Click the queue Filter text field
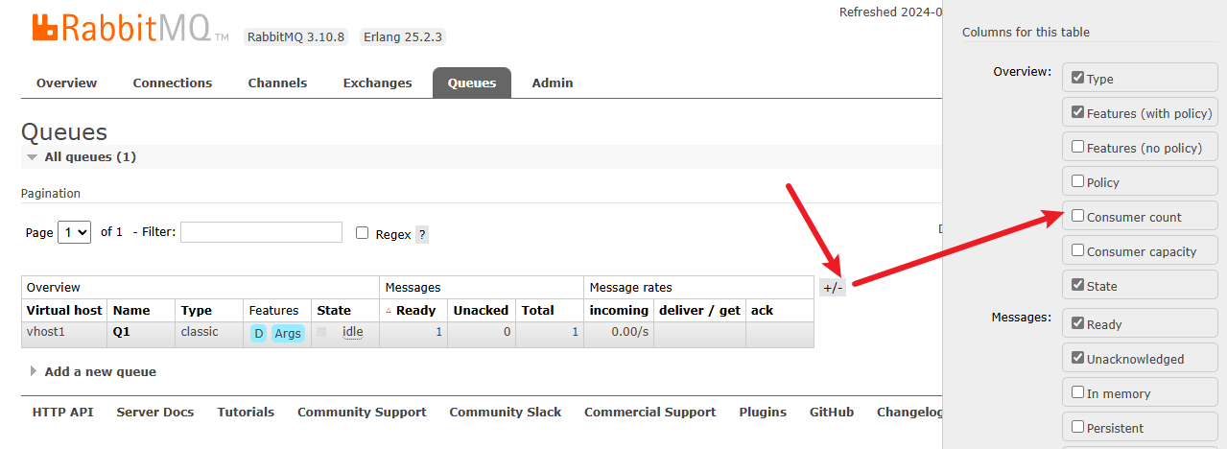 (x=261, y=232)
